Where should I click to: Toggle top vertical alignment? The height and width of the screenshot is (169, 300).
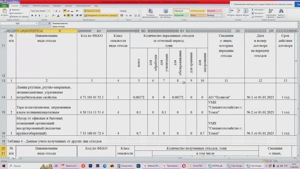click(x=65, y=11)
